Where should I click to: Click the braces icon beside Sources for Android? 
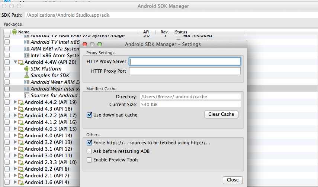(27, 95)
